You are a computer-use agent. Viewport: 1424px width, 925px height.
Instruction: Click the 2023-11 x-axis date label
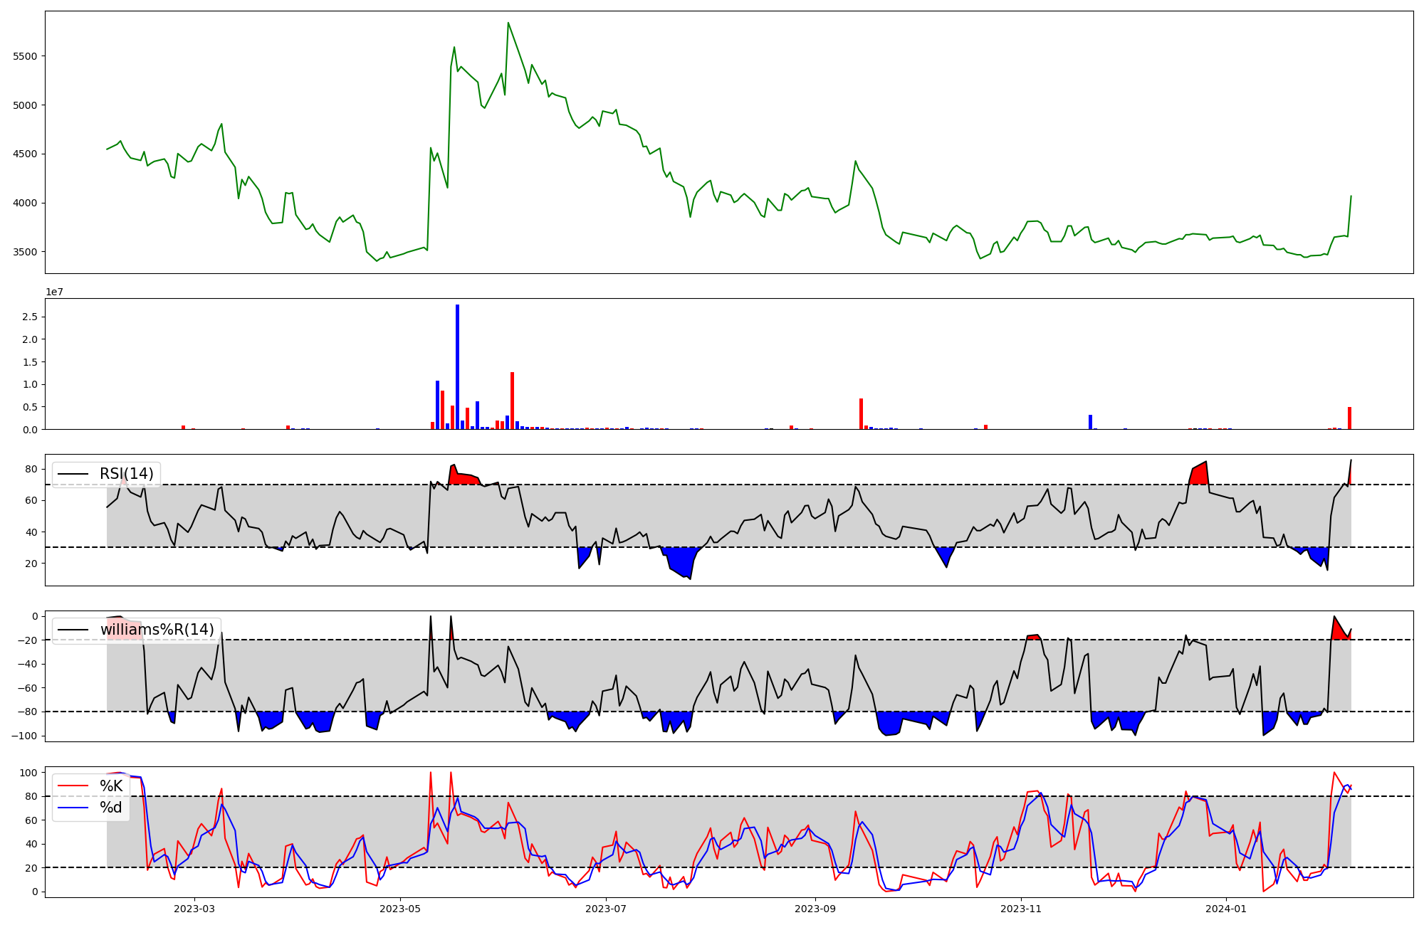(1021, 909)
